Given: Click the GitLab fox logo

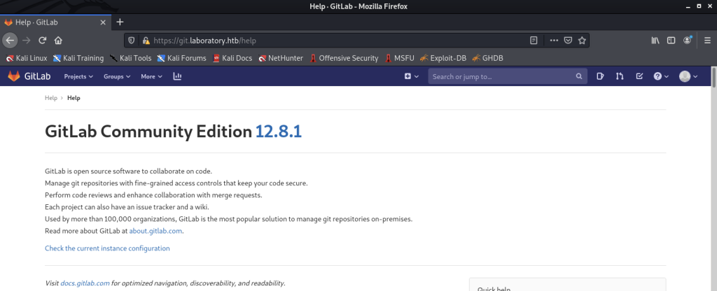Looking at the screenshot, I should point(14,76).
